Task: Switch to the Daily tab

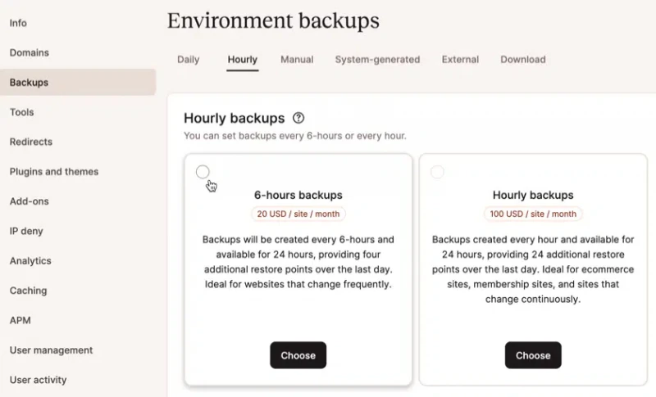Action: click(x=189, y=60)
